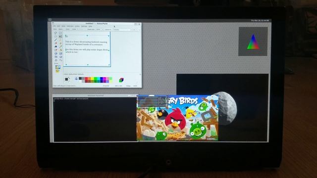The image size is (317, 178).
Task: Select the Text tool in KolourPaint toolbox
Action: pyautogui.click(x=60, y=36)
